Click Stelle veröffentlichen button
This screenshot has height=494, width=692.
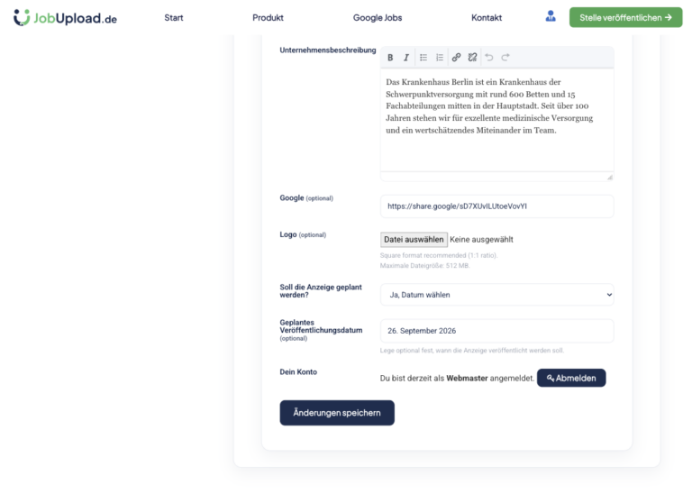pyautogui.click(x=625, y=18)
